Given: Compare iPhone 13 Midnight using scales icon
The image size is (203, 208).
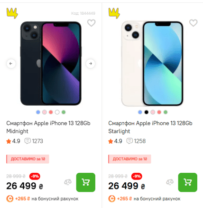Looking at the screenshot, I should (68, 182).
